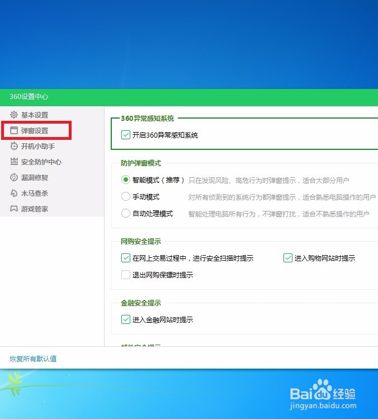The width and height of the screenshot is (378, 419).
Task: Go to 开机小助手 settings
Action: [38, 146]
